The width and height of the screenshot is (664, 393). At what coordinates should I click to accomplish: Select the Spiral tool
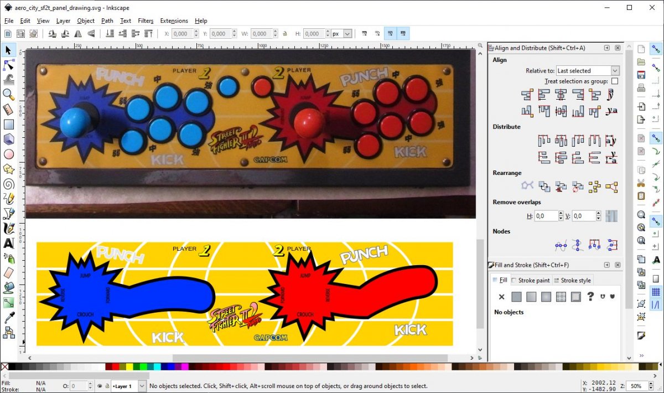(8, 184)
